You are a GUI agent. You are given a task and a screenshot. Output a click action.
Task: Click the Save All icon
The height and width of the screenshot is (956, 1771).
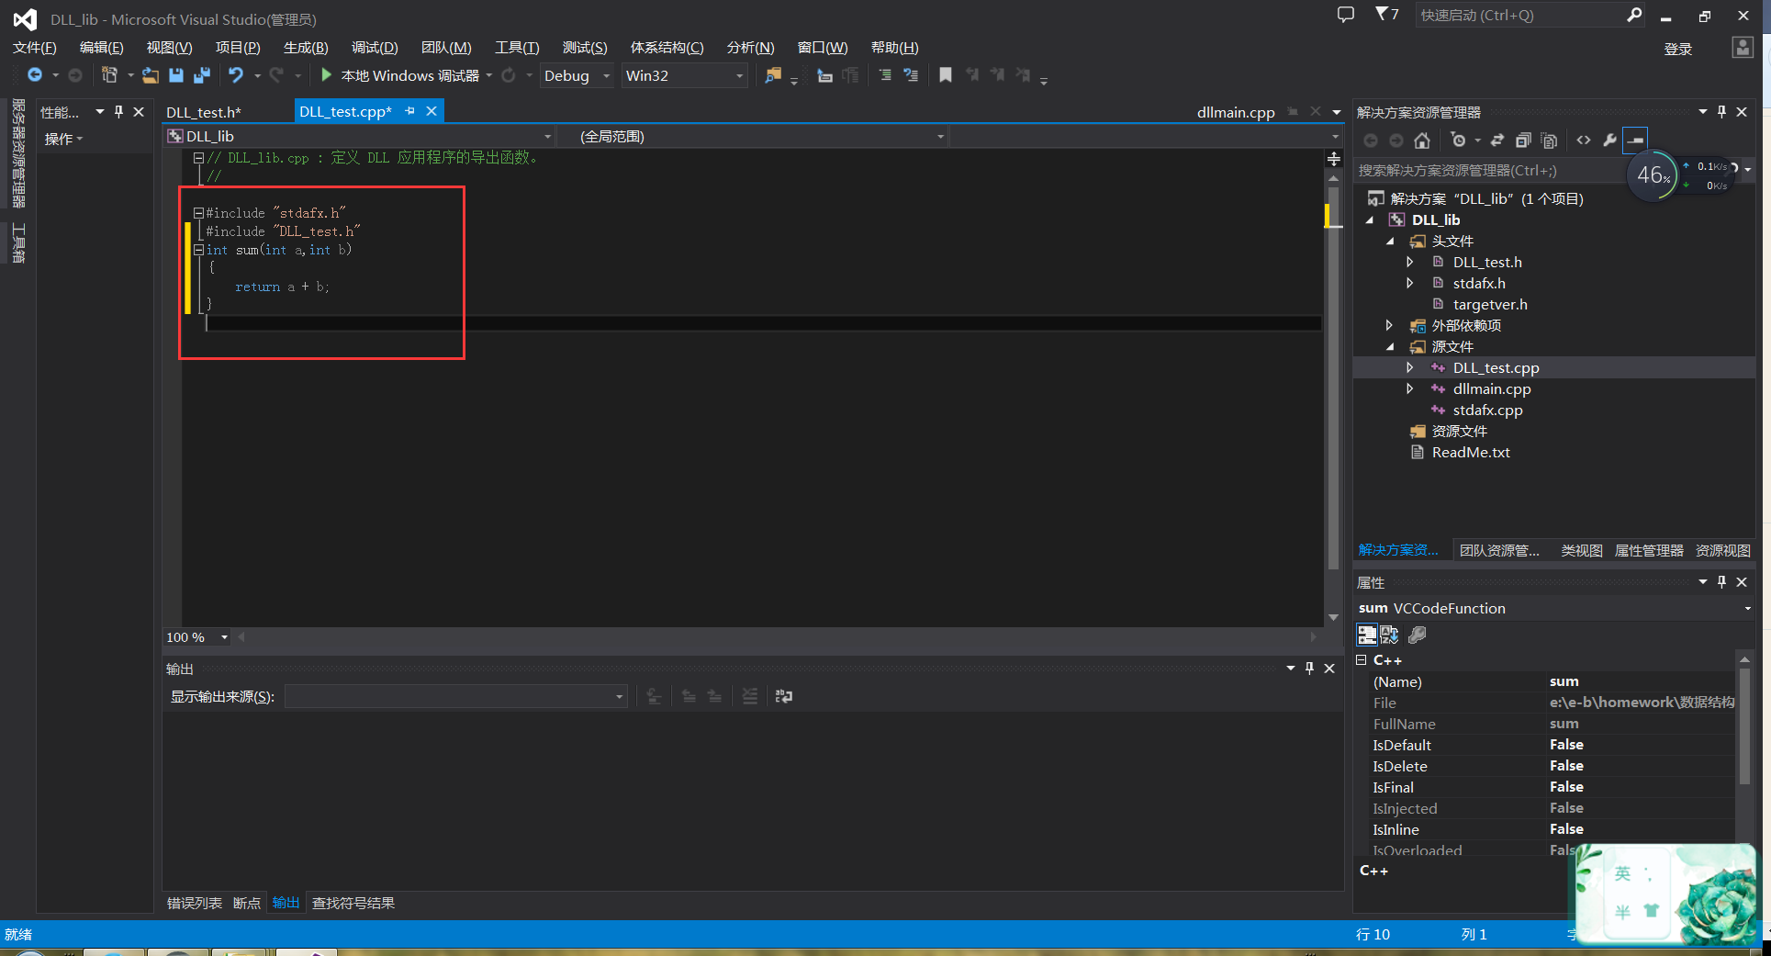pos(202,75)
